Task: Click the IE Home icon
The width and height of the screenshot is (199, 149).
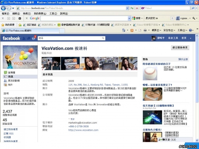Action: 124,30
